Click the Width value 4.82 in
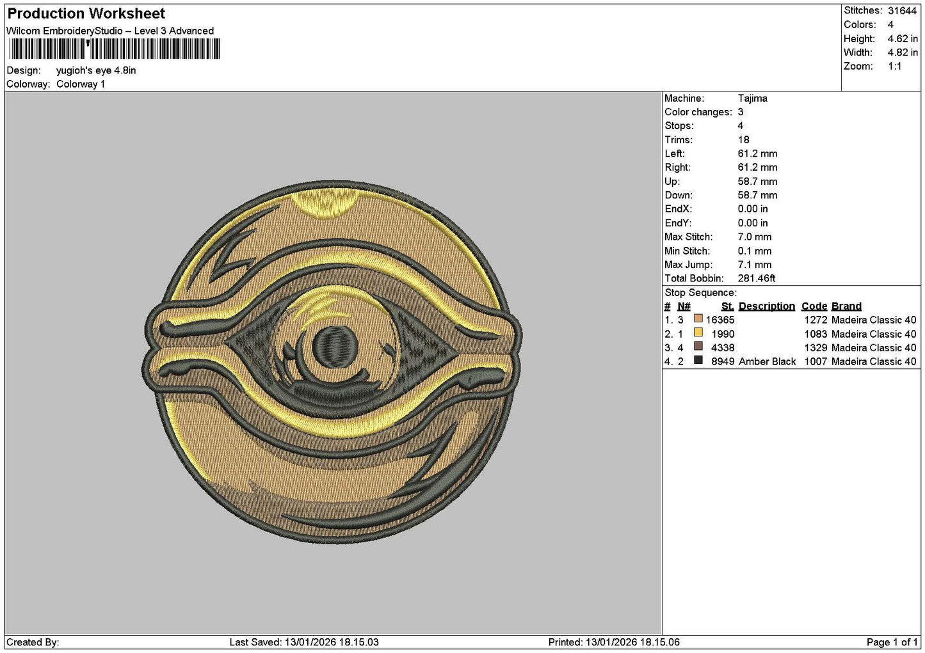Image resolution: width=925 pixels, height=653 pixels. pyautogui.click(x=903, y=52)
